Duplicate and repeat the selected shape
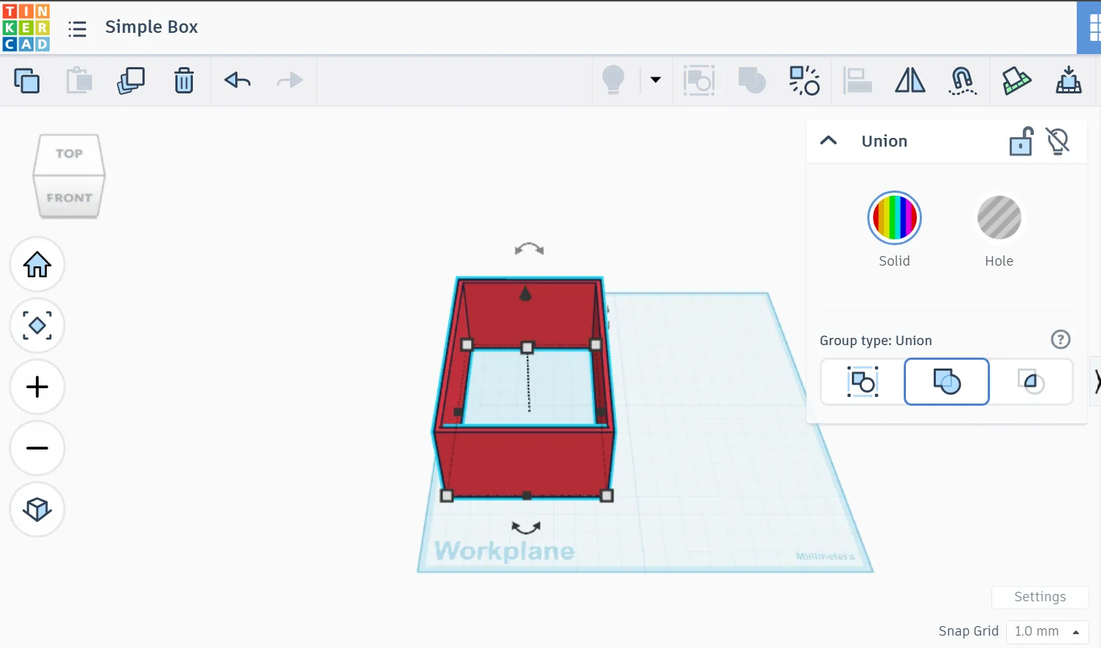The image size is (1101, 648). (x=132, y=80)
